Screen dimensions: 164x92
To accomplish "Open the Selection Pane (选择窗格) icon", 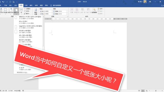I will [x=94, y=11].
